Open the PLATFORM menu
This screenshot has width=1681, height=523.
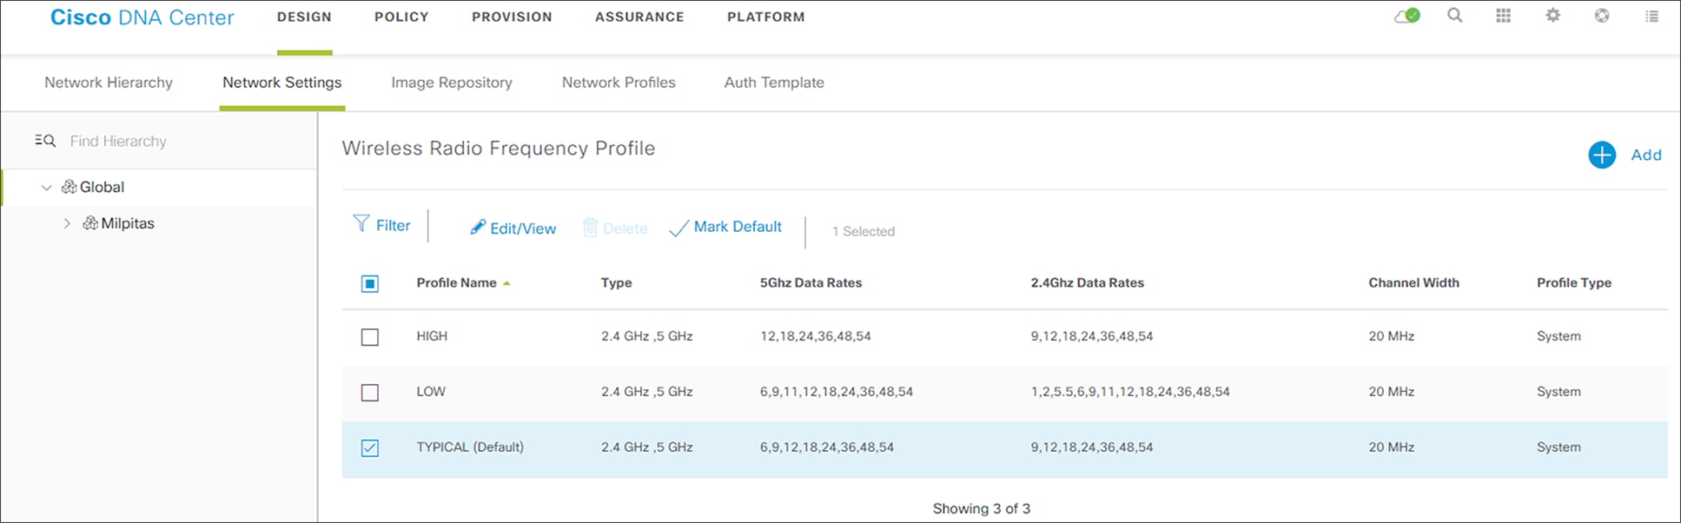click(x=766, y=17)
